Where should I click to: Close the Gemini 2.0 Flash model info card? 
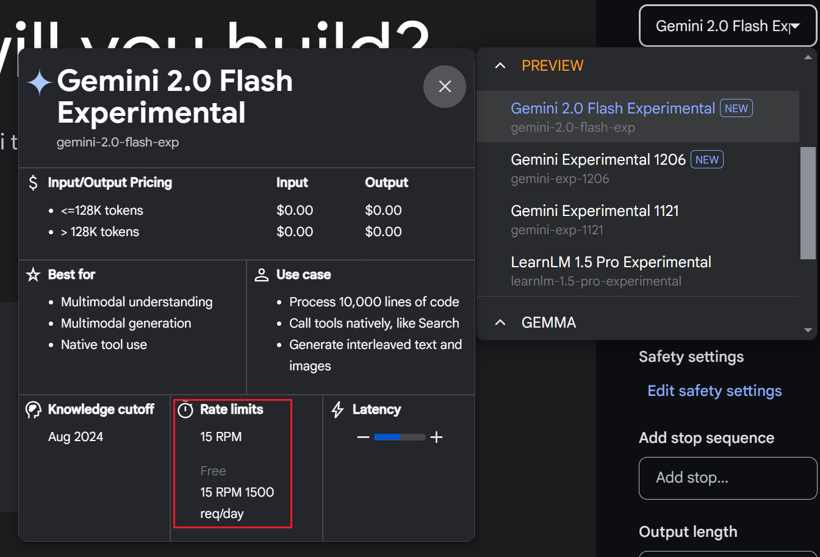pyautogui.click(x=445, y=87)
